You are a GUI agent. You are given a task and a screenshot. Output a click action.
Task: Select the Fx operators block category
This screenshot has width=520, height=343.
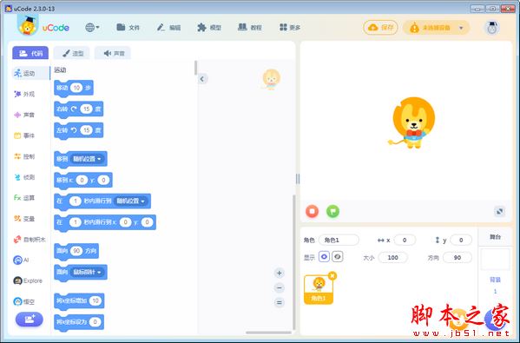click(24, 198)
